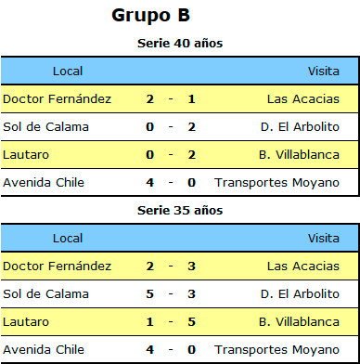This screenshot has height=364, width=360.
Task: Click Transportes Moyano in Serie 40 table
Action: [276, 183]
